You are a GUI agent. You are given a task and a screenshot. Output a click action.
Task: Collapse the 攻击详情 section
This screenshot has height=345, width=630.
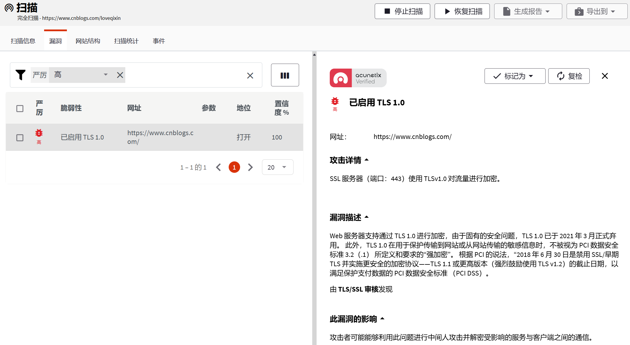367,159
